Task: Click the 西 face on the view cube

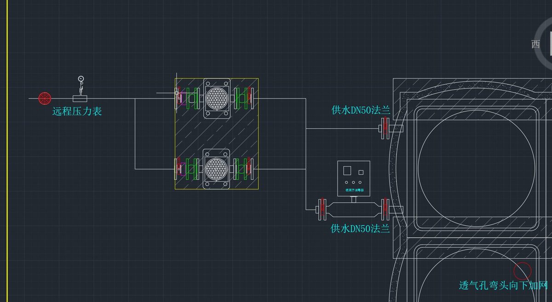Action: pyautogui.click(x=535, y=44)
